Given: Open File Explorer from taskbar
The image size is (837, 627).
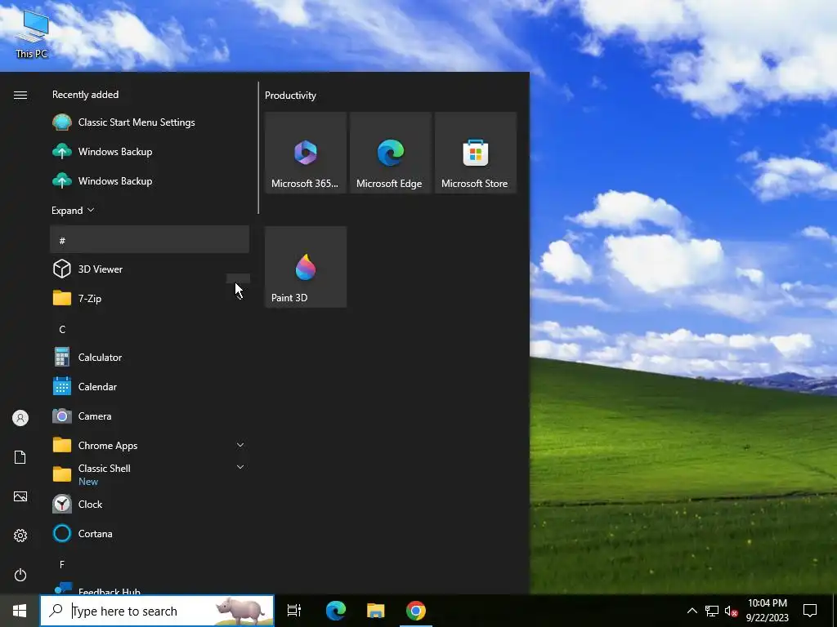Looking at the screenshot, I should pos(376,611).
